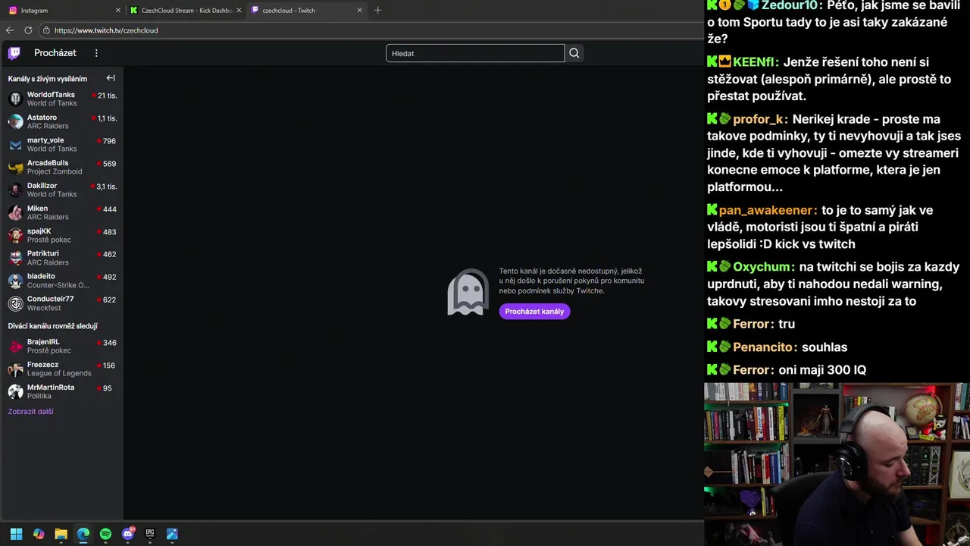This screenshot has width=970, height=546.
Task: Open the marty_vole channel avatar
Action: (15, 145)
